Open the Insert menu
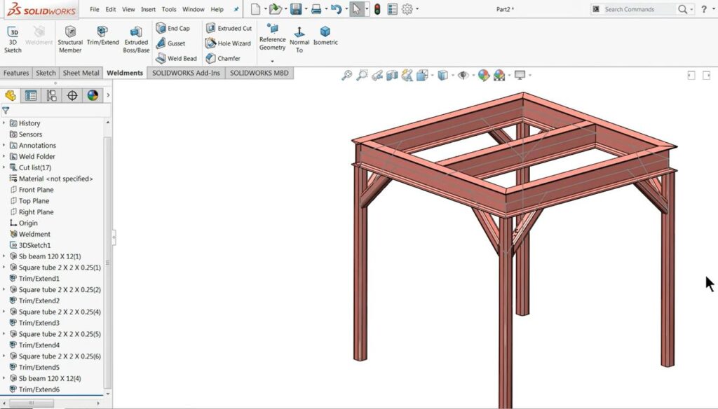 [149, 9]
